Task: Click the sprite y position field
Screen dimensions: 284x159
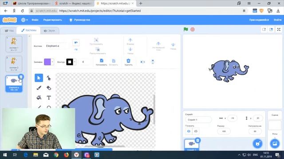Action: [x=257, y=118]
